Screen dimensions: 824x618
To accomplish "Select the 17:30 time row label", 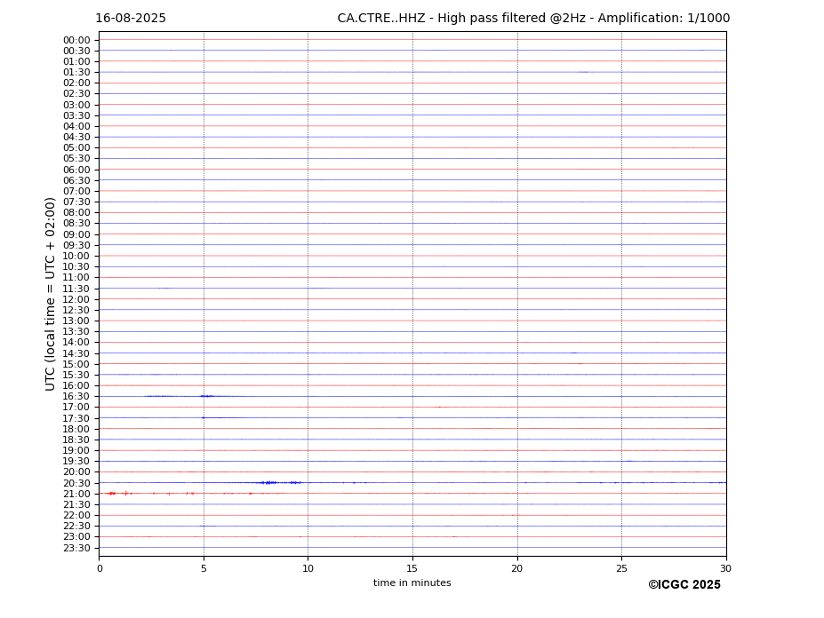I will [76, 418].
